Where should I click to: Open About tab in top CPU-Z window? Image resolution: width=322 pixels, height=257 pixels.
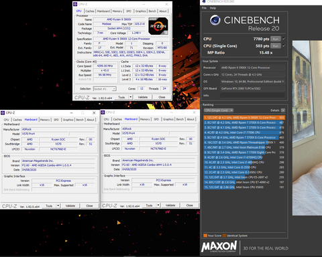click(163, 11)
